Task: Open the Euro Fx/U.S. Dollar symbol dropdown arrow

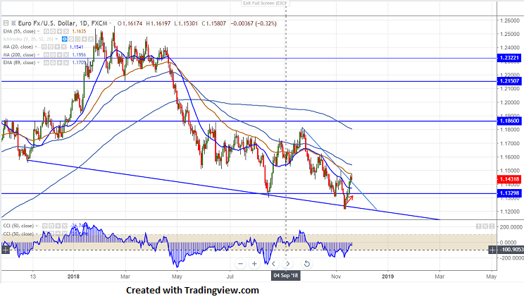Action: pos(110,23)
